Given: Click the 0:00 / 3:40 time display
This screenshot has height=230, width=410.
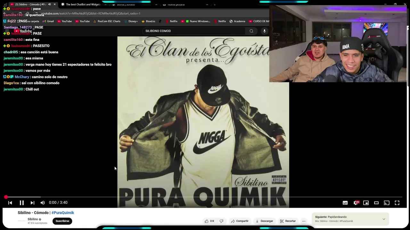Looking at the screenshot, I should click(x=58, y=203).
